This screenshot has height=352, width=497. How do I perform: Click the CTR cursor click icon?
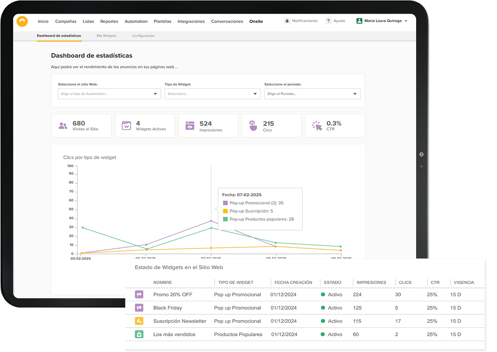[317, 126]
